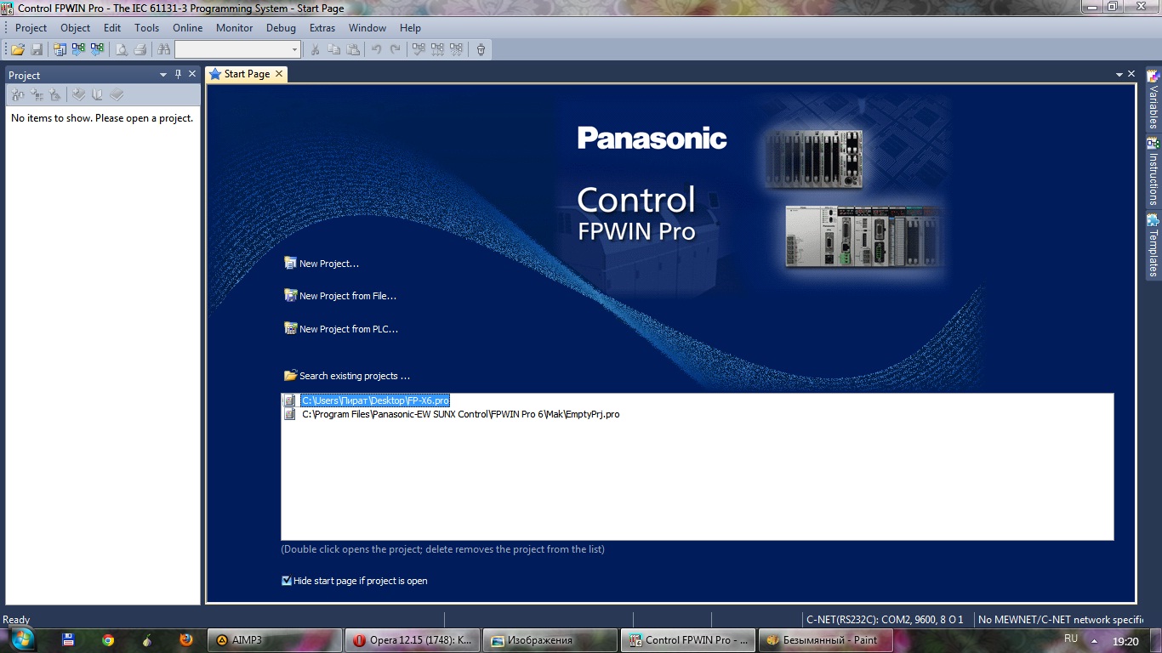The image size is (1162, 653).
Task: Click the floppy disk icon on taskbar
Action: tap(69, 640)
